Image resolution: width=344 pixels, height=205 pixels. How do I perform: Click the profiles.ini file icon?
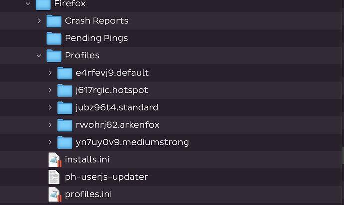coord(55,194)
